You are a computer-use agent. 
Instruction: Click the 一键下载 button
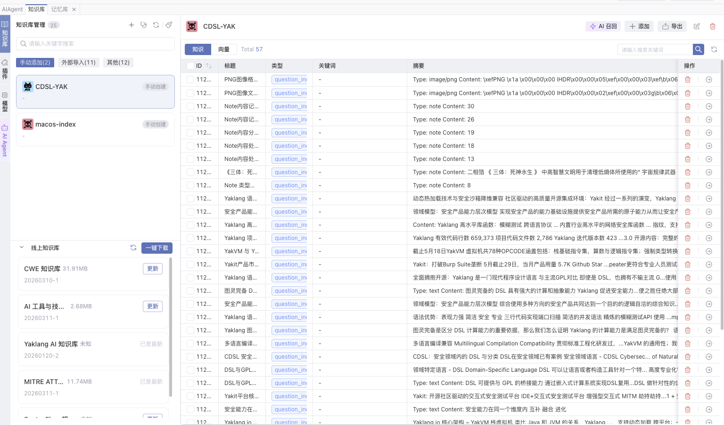click(157, 248)
